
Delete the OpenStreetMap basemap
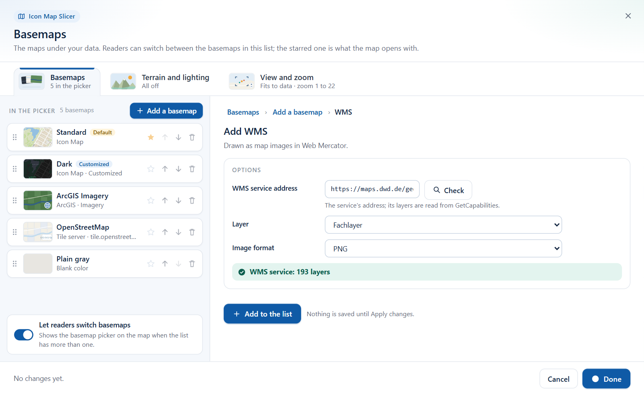click(x=192, y=232)
